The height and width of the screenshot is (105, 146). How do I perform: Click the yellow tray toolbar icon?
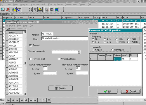point(40,10)
